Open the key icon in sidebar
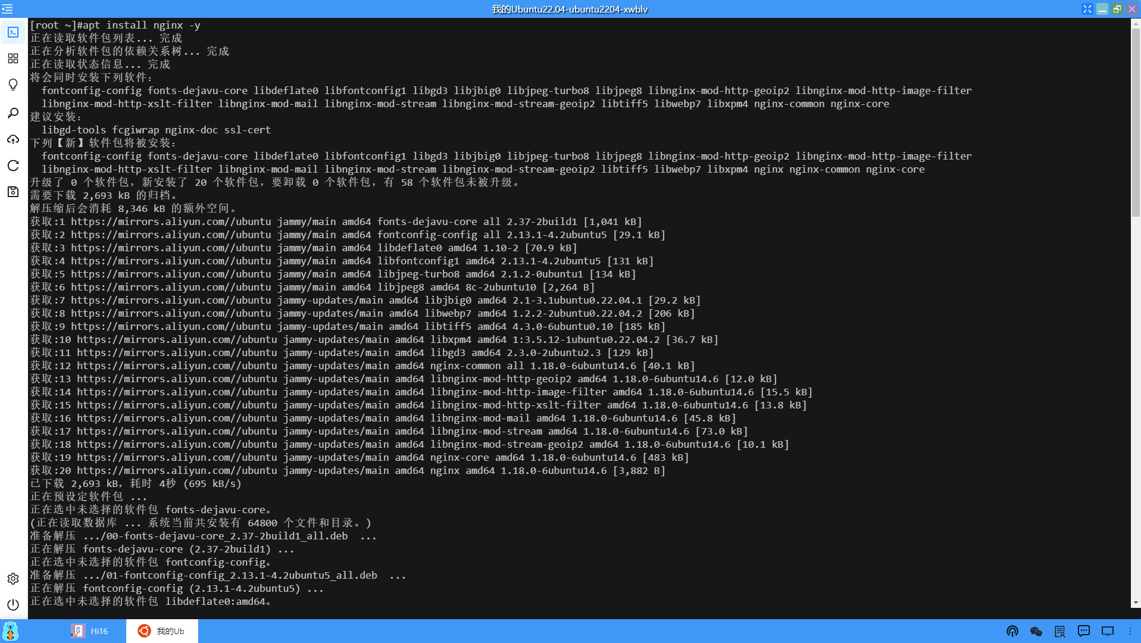 click(13, 113)
